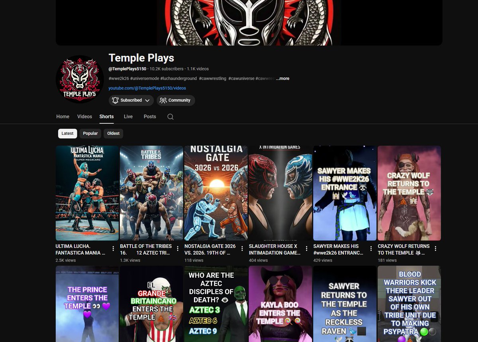The width and height of the screenshot is (478, 342).
Task: Click the #cawwrestling hashtag
Action: pos(213,79)
